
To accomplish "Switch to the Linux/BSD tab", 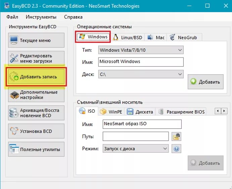I will coord(128,37).
